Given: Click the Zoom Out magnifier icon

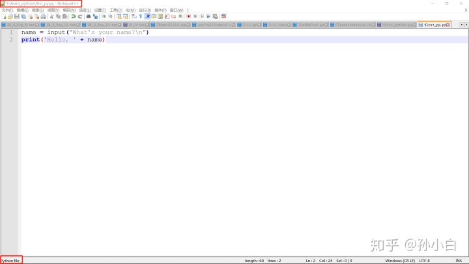Looking at the screenshot, I should [110, 16].
